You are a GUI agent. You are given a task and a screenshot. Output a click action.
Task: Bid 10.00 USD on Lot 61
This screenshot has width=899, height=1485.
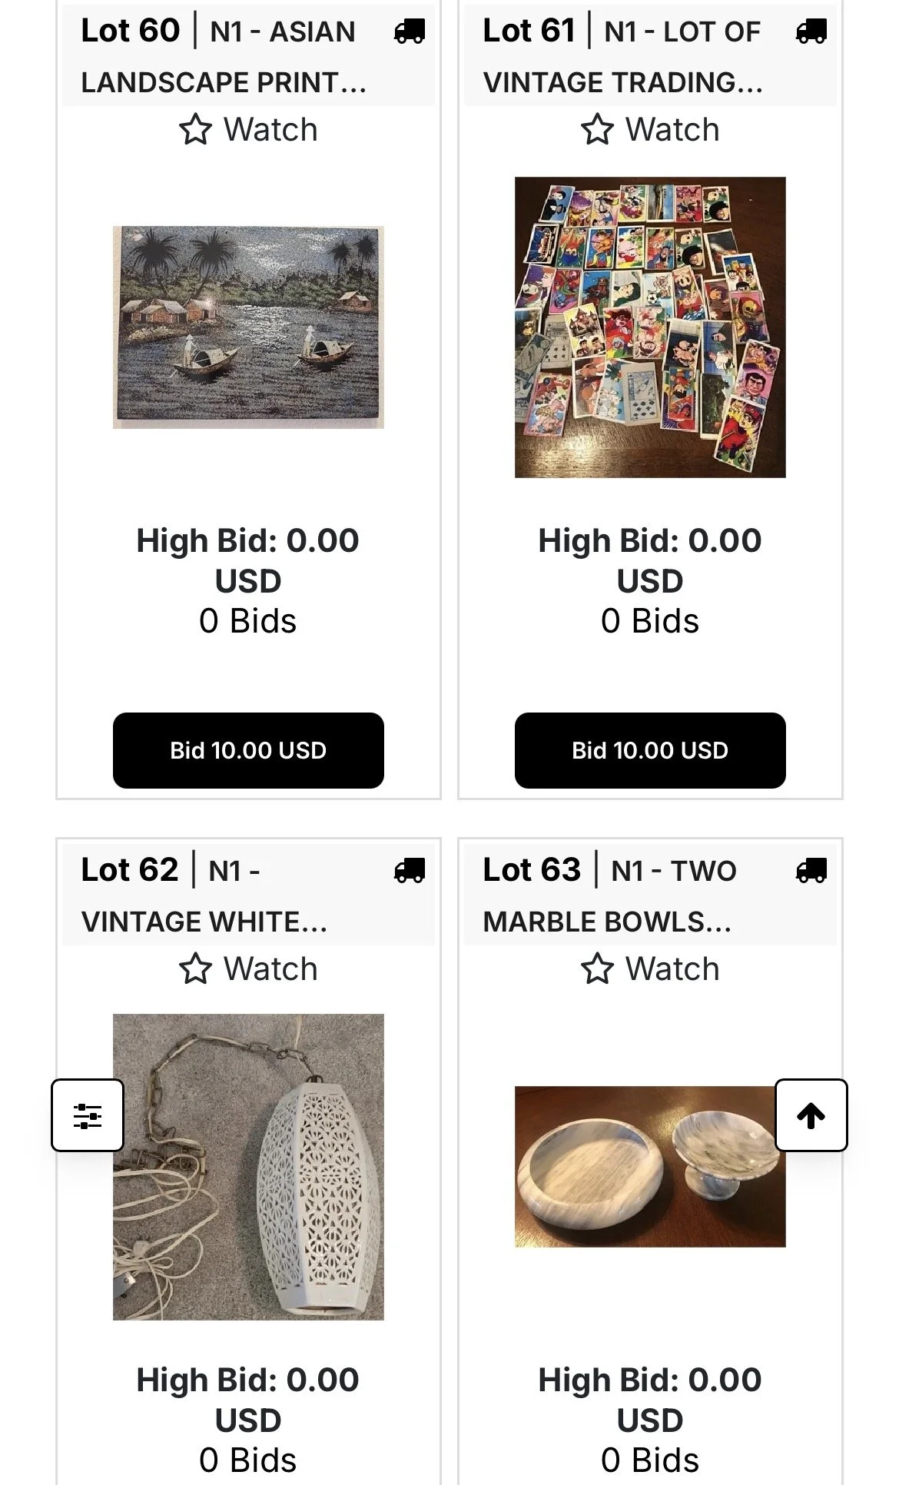pyautogui.click(x=650, y=750)
